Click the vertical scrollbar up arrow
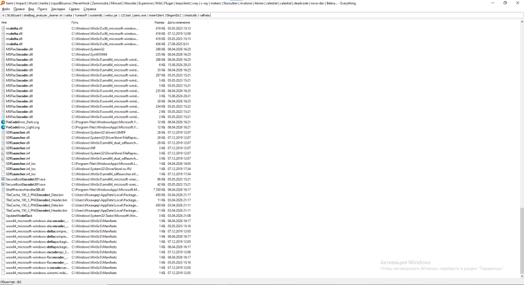The height and width of the screenshot is (285, 524). click(x=522, y=22)
